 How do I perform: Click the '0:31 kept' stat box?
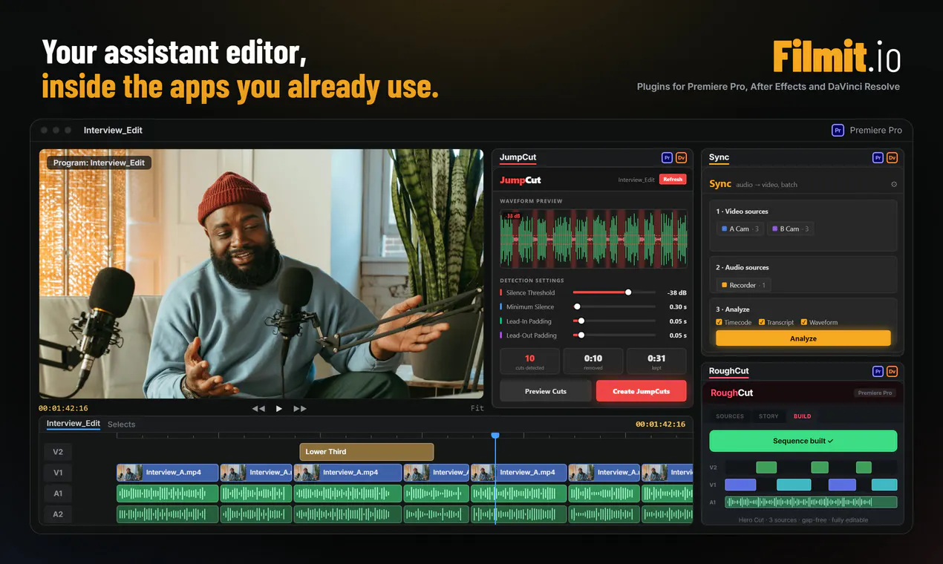point(656,361)
